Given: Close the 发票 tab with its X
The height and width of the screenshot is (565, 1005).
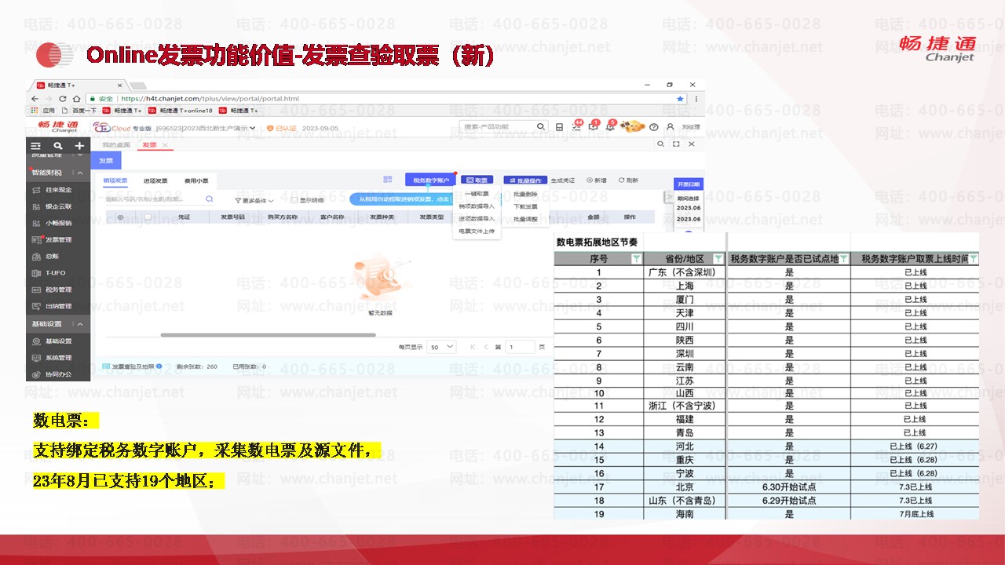Looking at the screenshot, I should click(x=165, y=145).
